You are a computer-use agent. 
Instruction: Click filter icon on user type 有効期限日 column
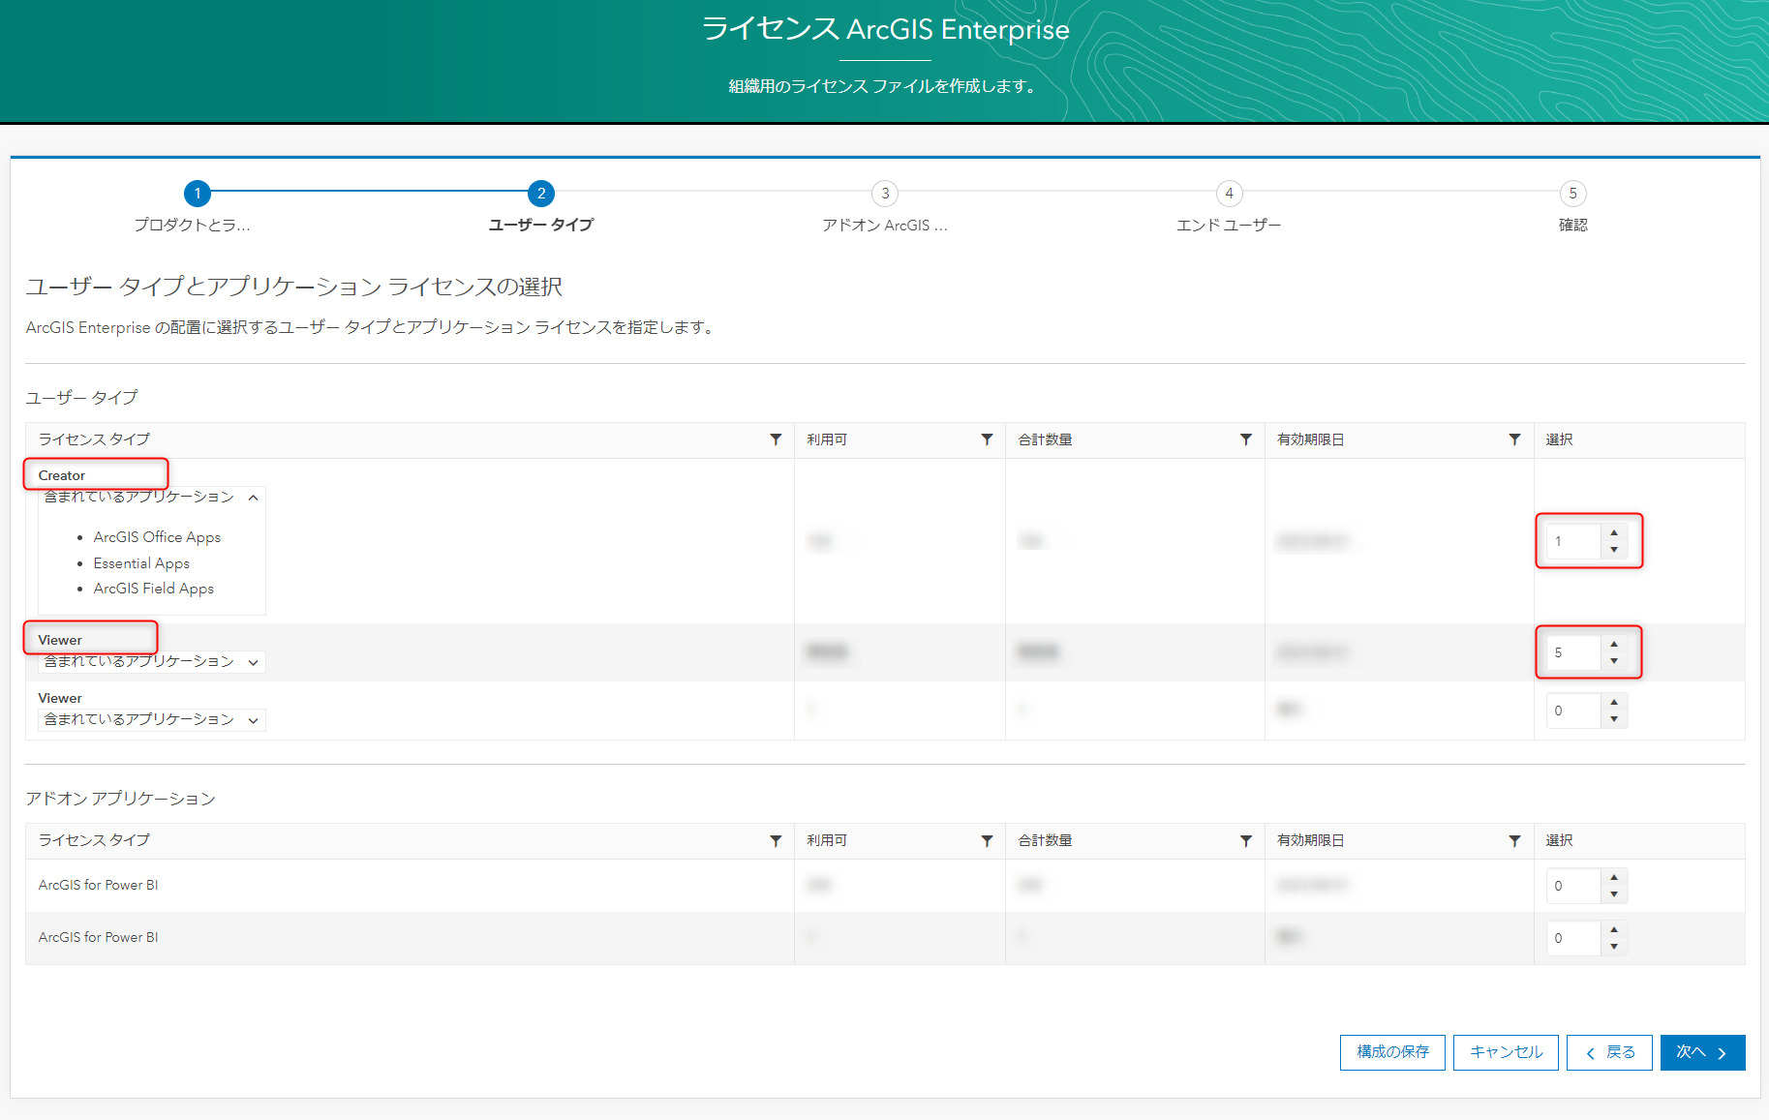pyautogui.click(x=1514, y=439)
